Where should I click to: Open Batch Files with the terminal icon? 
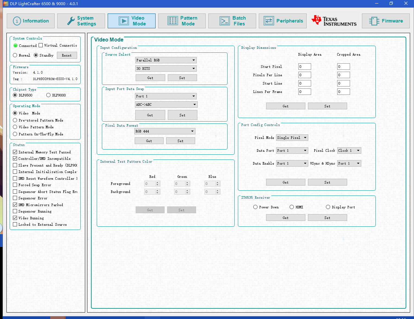(x=232, y=21)
